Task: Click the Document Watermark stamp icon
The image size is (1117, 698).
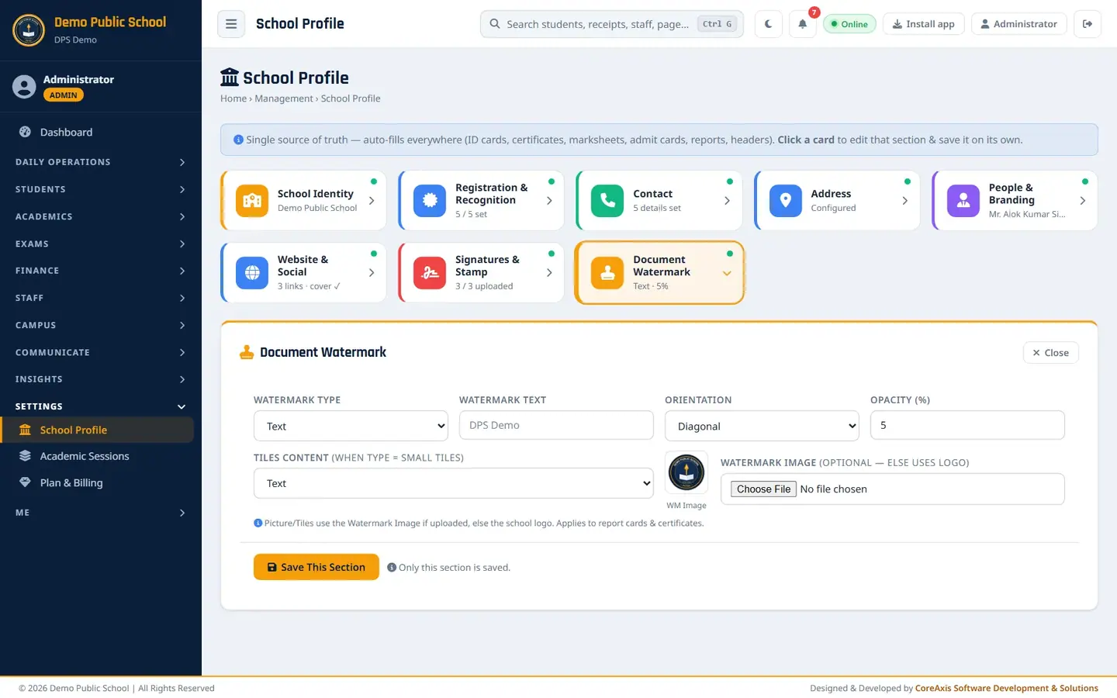Action: (x=607, y=273)
